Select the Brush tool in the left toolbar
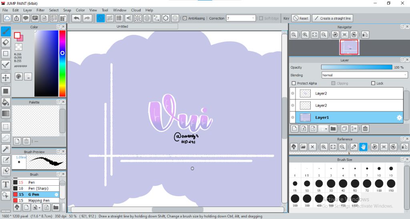The width and height of the screenshot is (410, 219). coord(6,31)
